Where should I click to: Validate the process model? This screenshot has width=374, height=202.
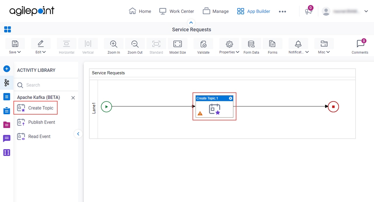[x=203, y=44]
